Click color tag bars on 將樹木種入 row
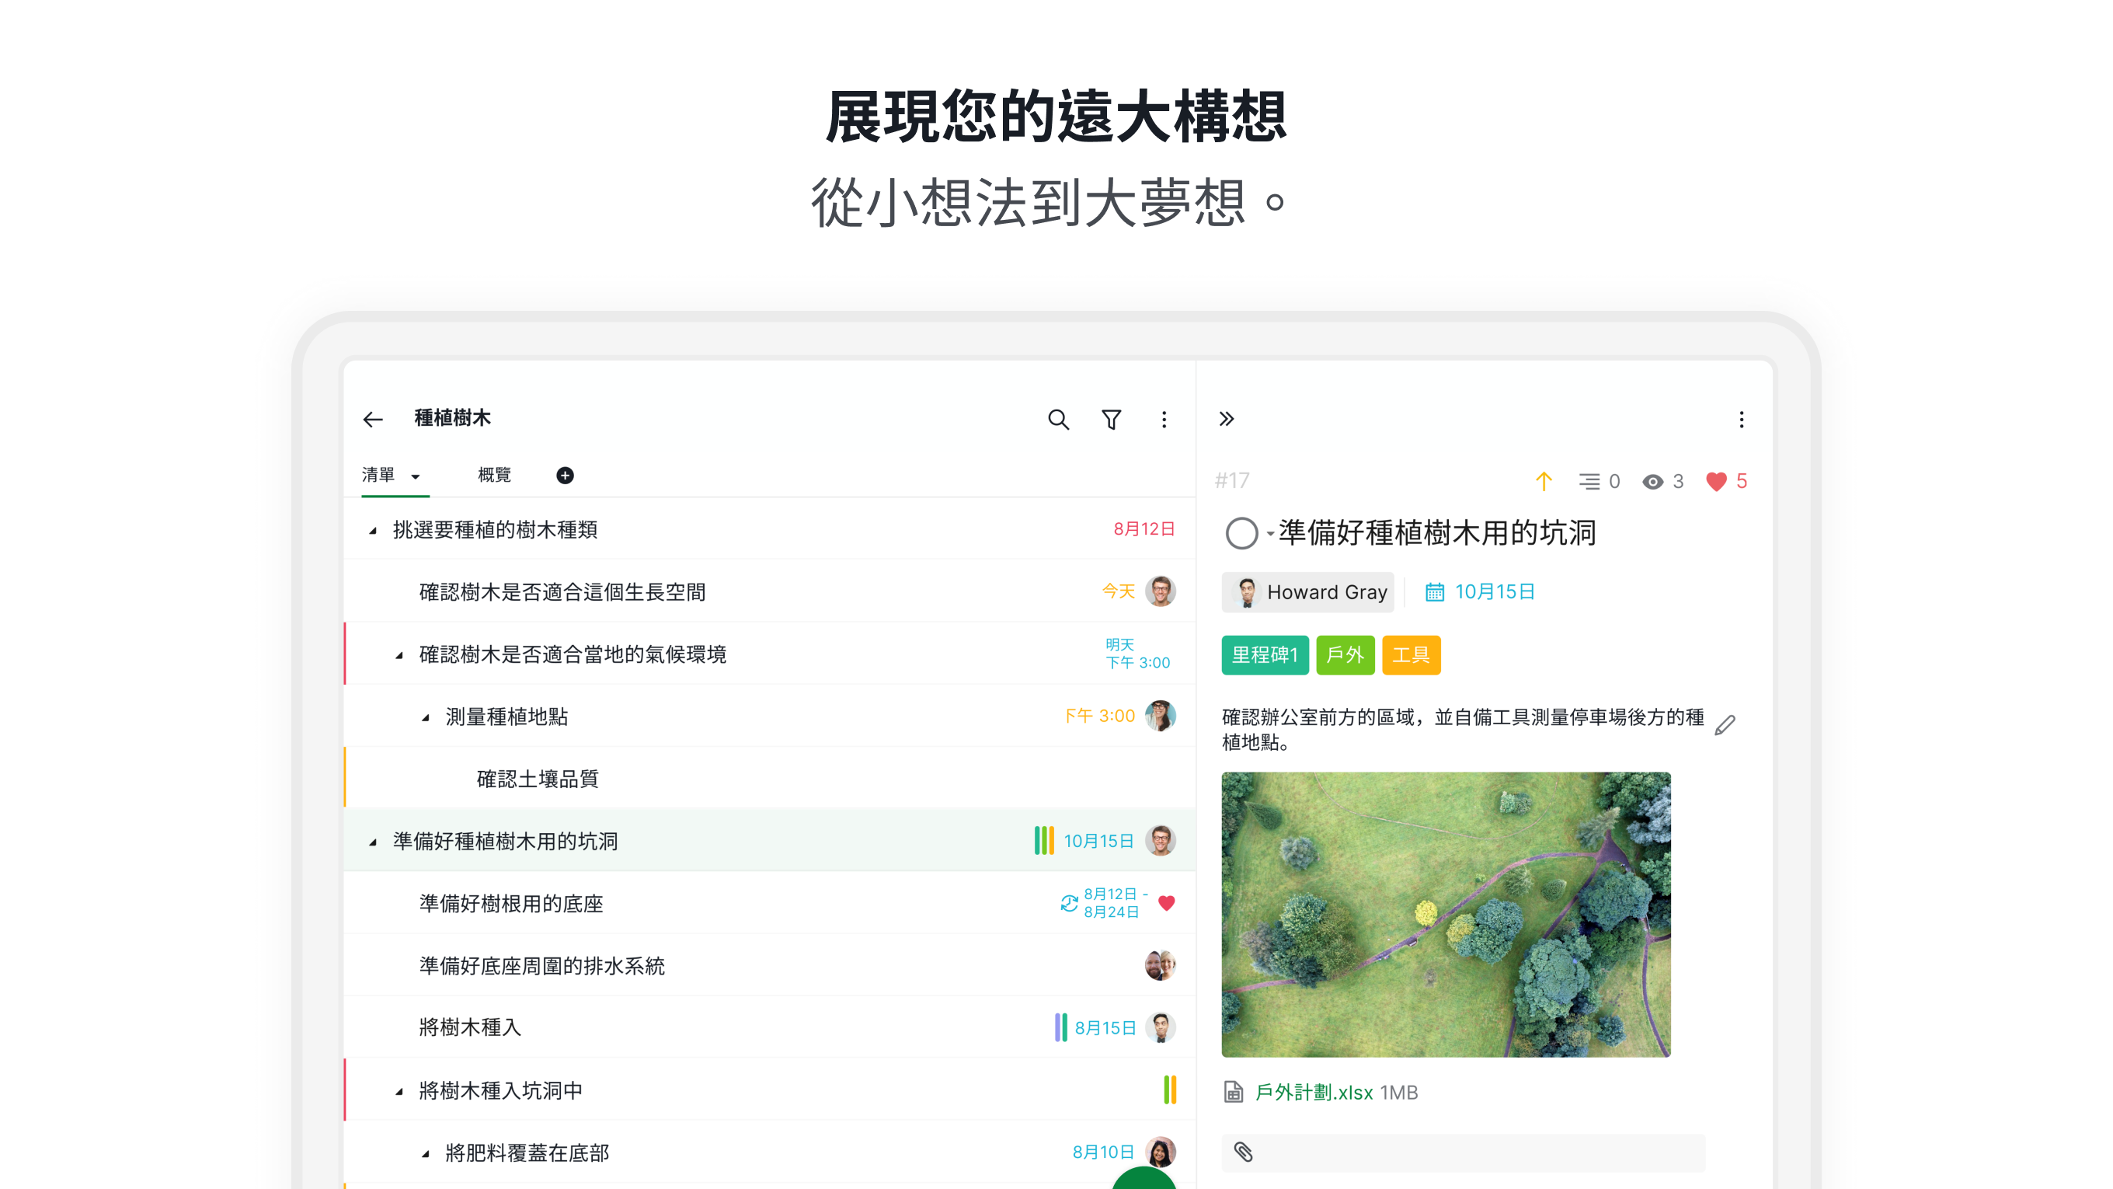Screen dimensions: 2113x1189 tap(1060, 1027)
